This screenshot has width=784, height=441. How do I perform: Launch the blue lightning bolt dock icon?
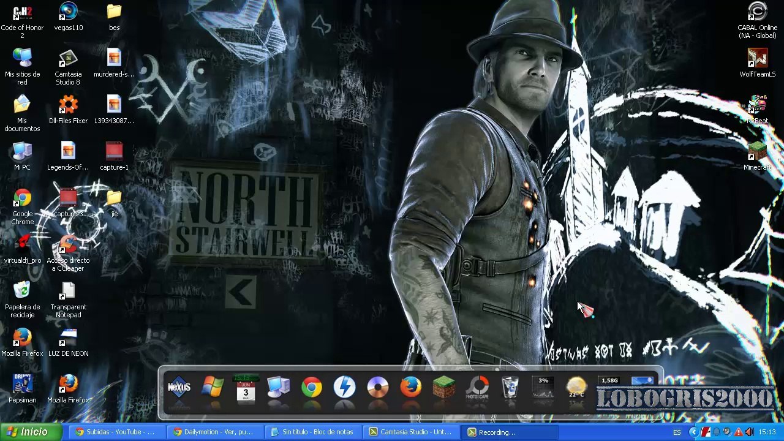(x=345, y=387)
